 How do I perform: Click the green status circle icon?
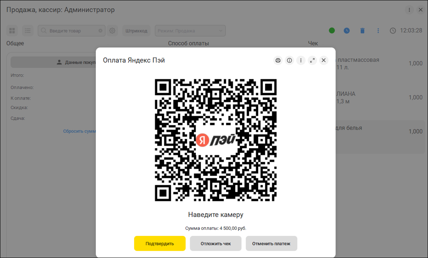click(332, 31)
